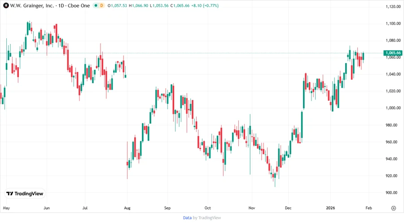The width and height of the screenshot is (404, 223).
Task: Click the +8.10 (+0.77%) change value
Action: (205, 5)
